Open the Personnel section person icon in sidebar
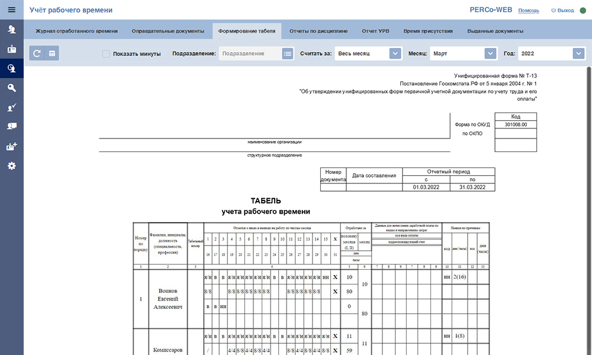 [12, 30]
